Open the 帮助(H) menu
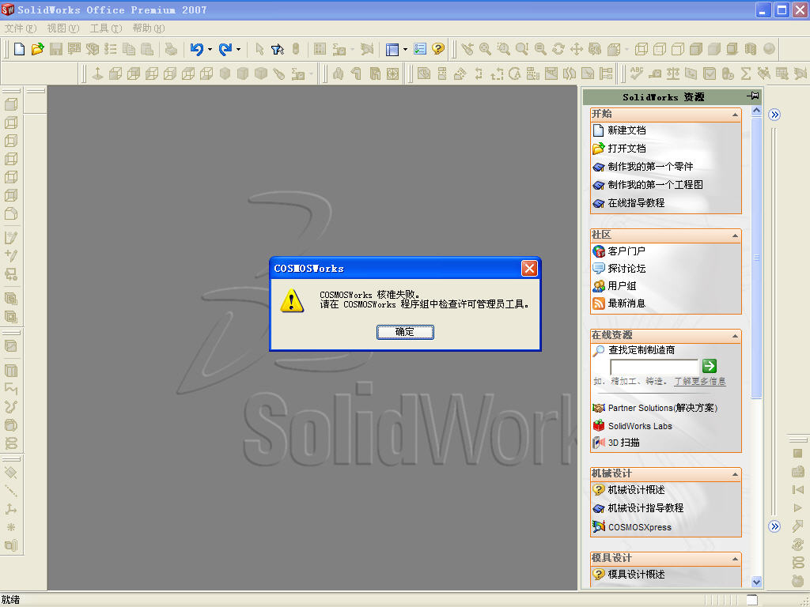The image size is (810, 607). (148, 28)
